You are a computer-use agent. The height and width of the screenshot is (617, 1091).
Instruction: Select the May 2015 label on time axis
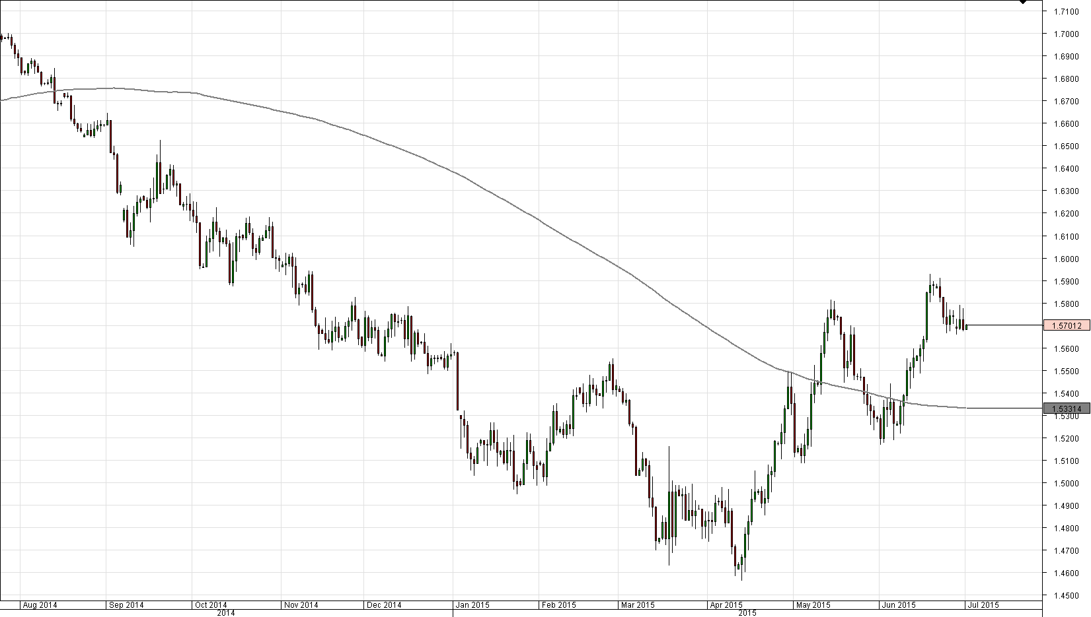coord(813,604)
